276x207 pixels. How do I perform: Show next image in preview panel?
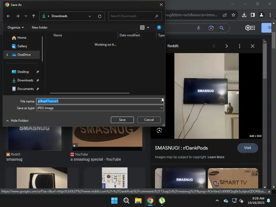[x=227, y=46]
